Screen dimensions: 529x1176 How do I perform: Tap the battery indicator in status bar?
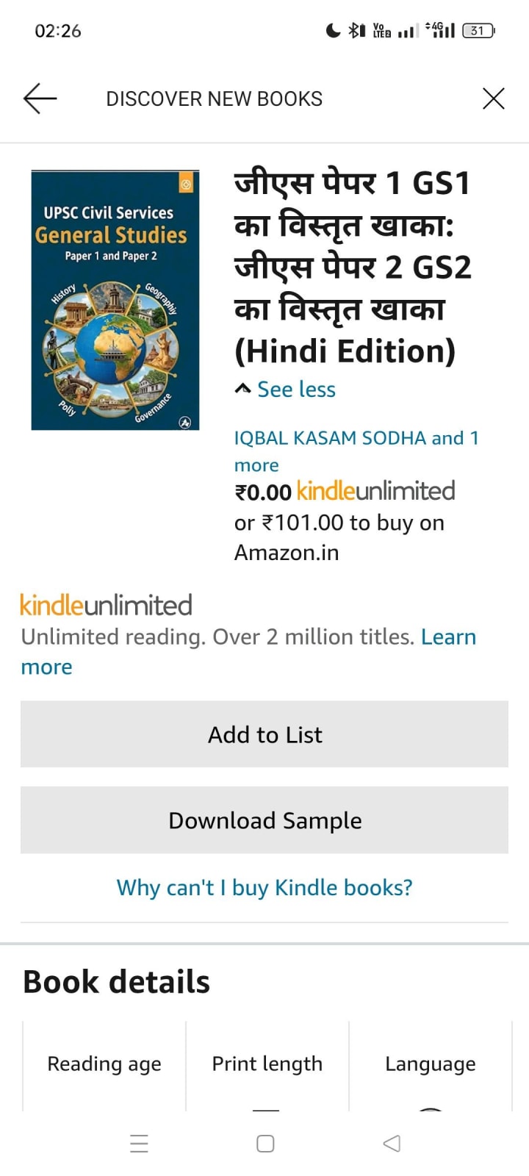(x=478, y=30)
